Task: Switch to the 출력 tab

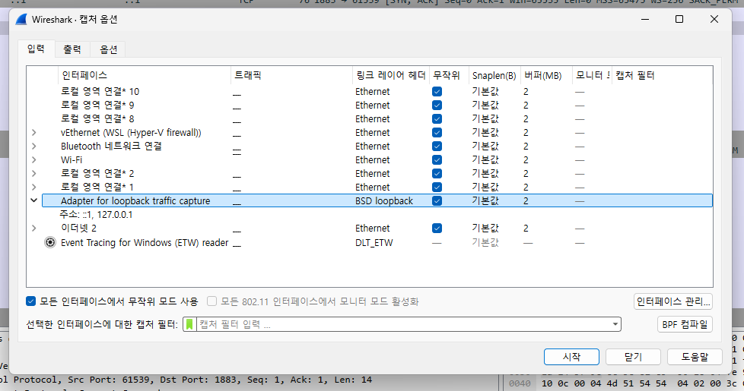Action: [x=72, y=49]
